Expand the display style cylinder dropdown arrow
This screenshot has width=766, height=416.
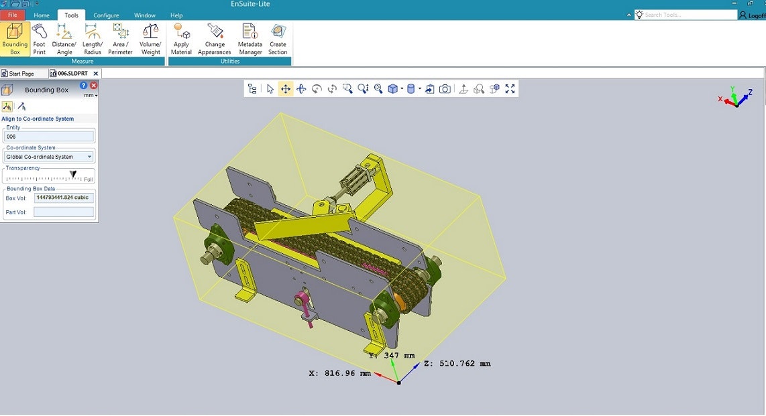pos(420,88)
